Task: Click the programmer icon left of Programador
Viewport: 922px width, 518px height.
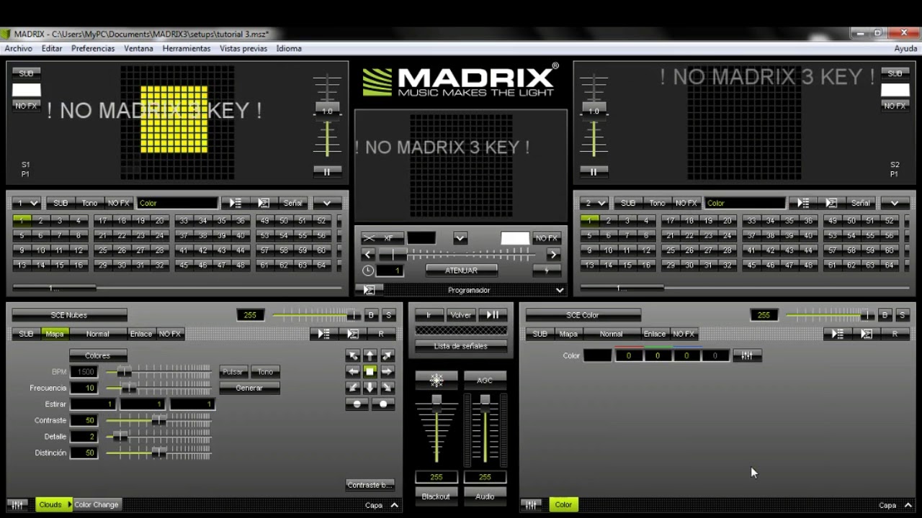Action: pos(370,290)
